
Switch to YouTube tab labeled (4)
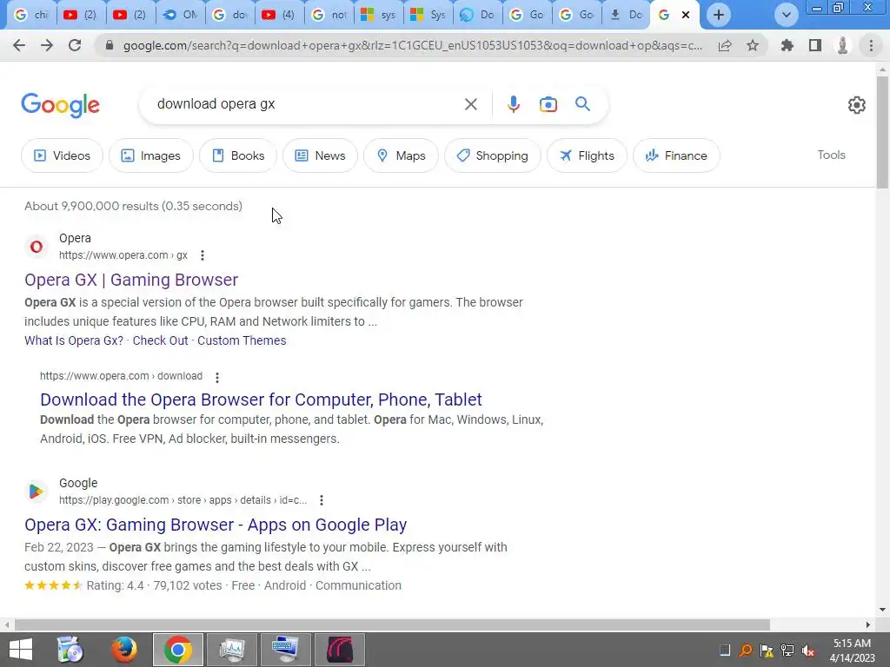[x=279, y=15]
